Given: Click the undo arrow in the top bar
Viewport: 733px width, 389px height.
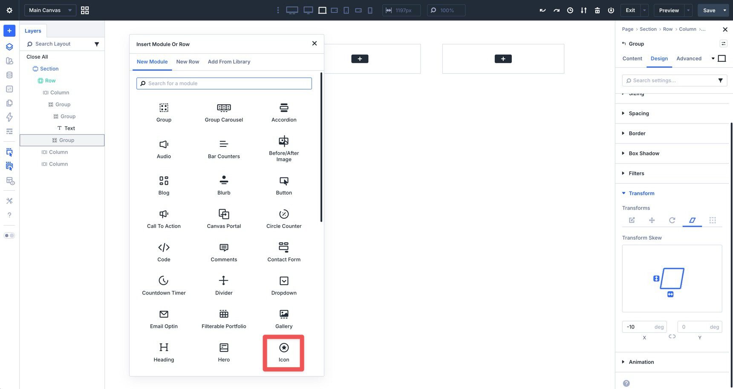Looking at the screenshot, I should (543, 10).
